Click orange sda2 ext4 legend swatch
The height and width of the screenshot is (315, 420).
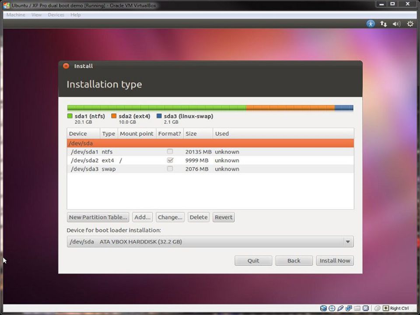pos(114,116)
